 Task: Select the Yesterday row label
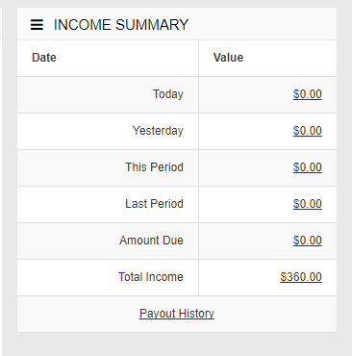[x=158, y=131]
